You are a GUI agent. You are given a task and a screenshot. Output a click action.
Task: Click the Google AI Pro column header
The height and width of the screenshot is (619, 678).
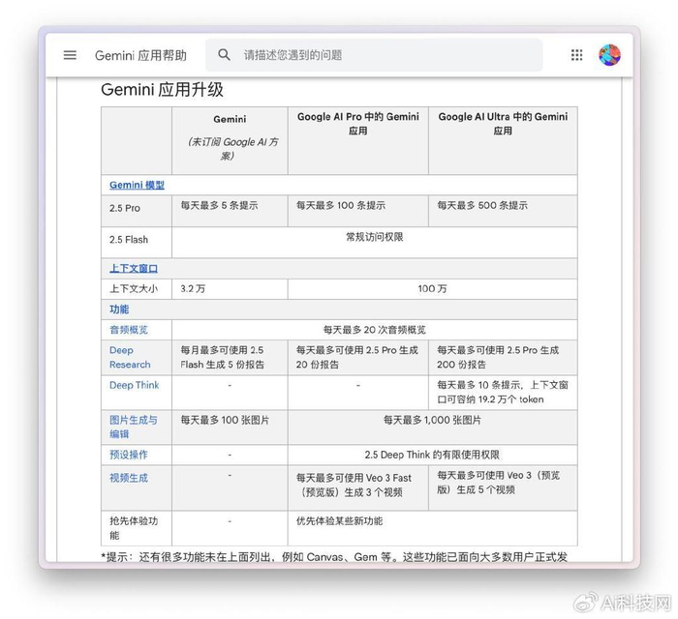[358, 140]
